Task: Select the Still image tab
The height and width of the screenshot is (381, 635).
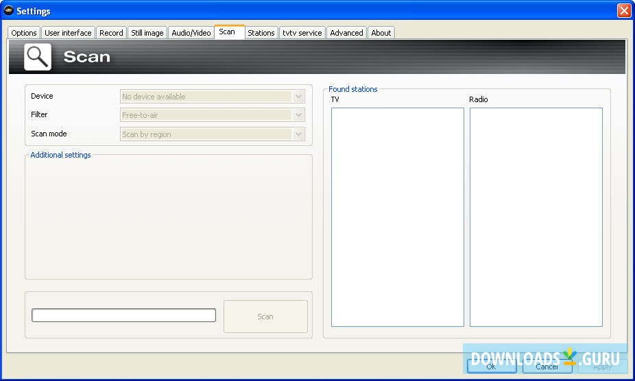Action: (x=147, y=33)
